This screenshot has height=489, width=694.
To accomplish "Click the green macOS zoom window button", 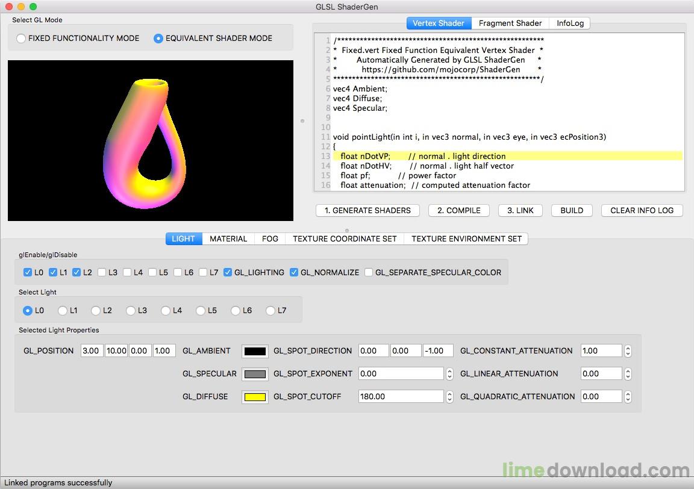I will 33,7.
